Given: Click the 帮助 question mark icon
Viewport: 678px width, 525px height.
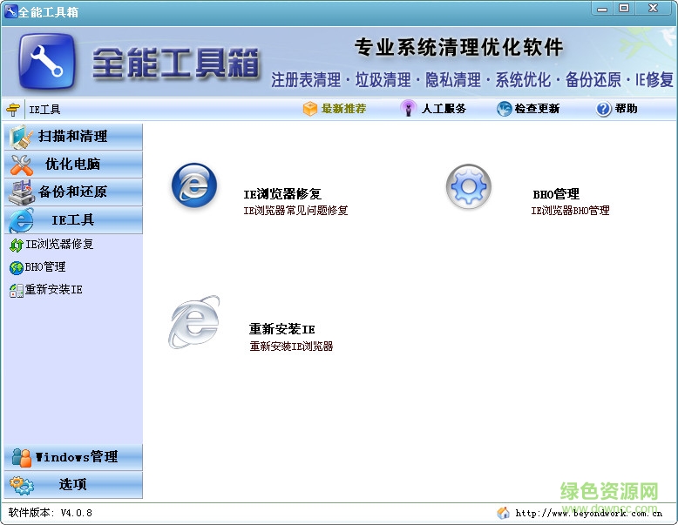Looking at the screenshot, I should point(604,109).
